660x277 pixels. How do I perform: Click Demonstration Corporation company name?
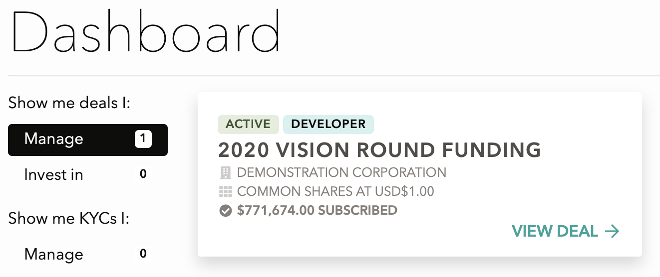[342, 173]
